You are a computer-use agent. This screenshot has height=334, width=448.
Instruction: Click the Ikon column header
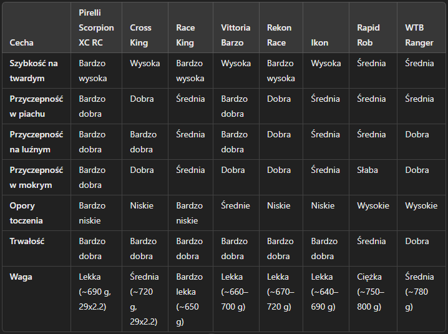[x=319, y=43]
